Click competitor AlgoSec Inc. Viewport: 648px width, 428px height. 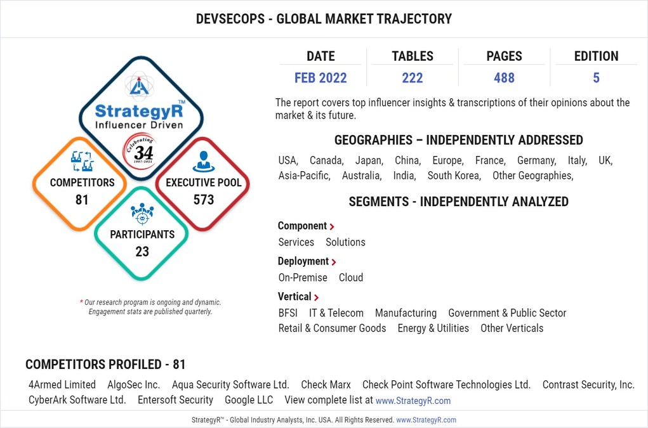(133, 385)
